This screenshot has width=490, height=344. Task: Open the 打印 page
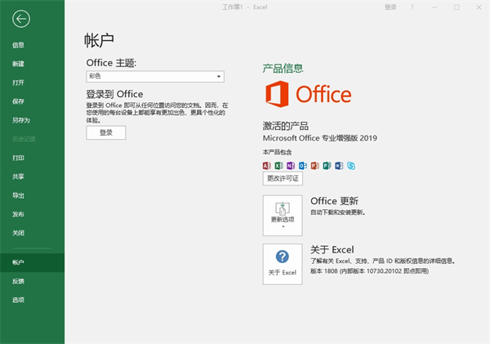18,158
